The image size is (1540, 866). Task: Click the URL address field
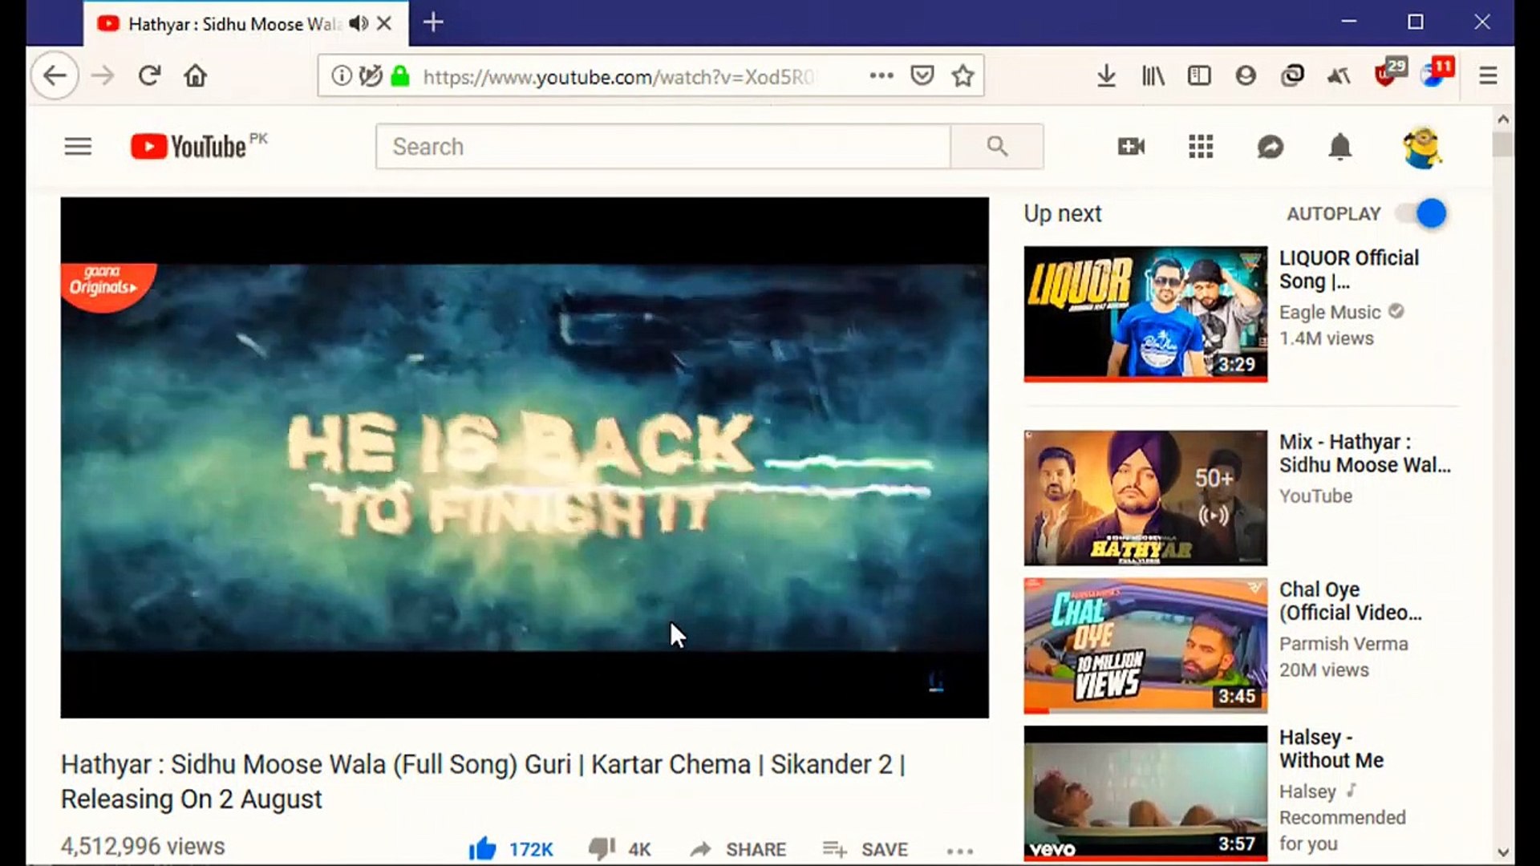618,76
